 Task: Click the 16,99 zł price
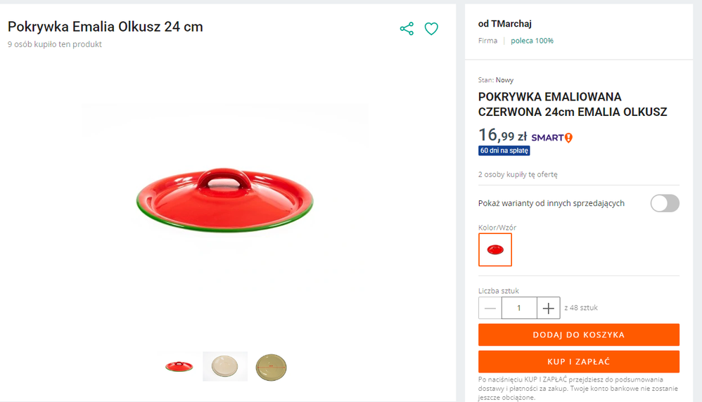tap(502, 135)
